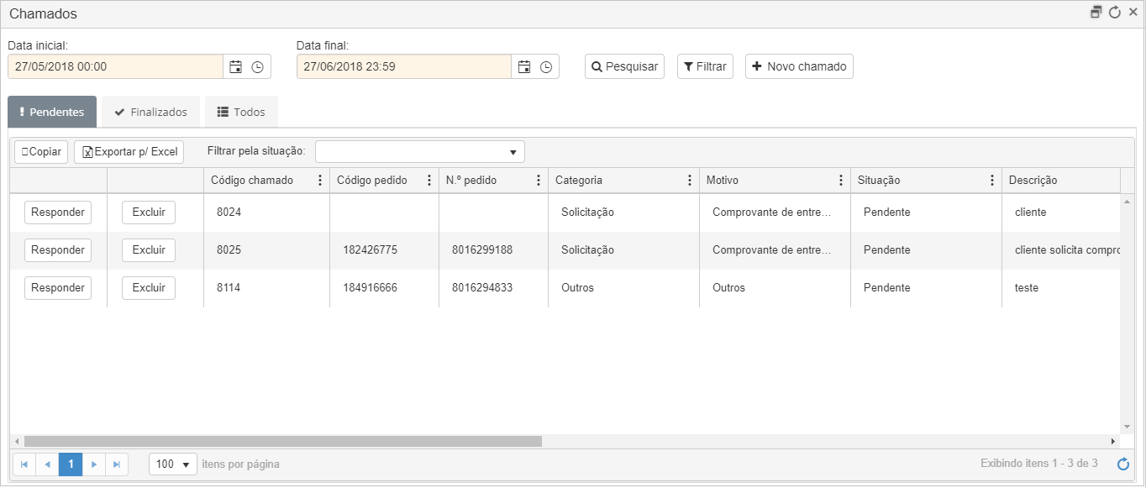
Task: Create a Novo chamado
Action: (799, 66)
